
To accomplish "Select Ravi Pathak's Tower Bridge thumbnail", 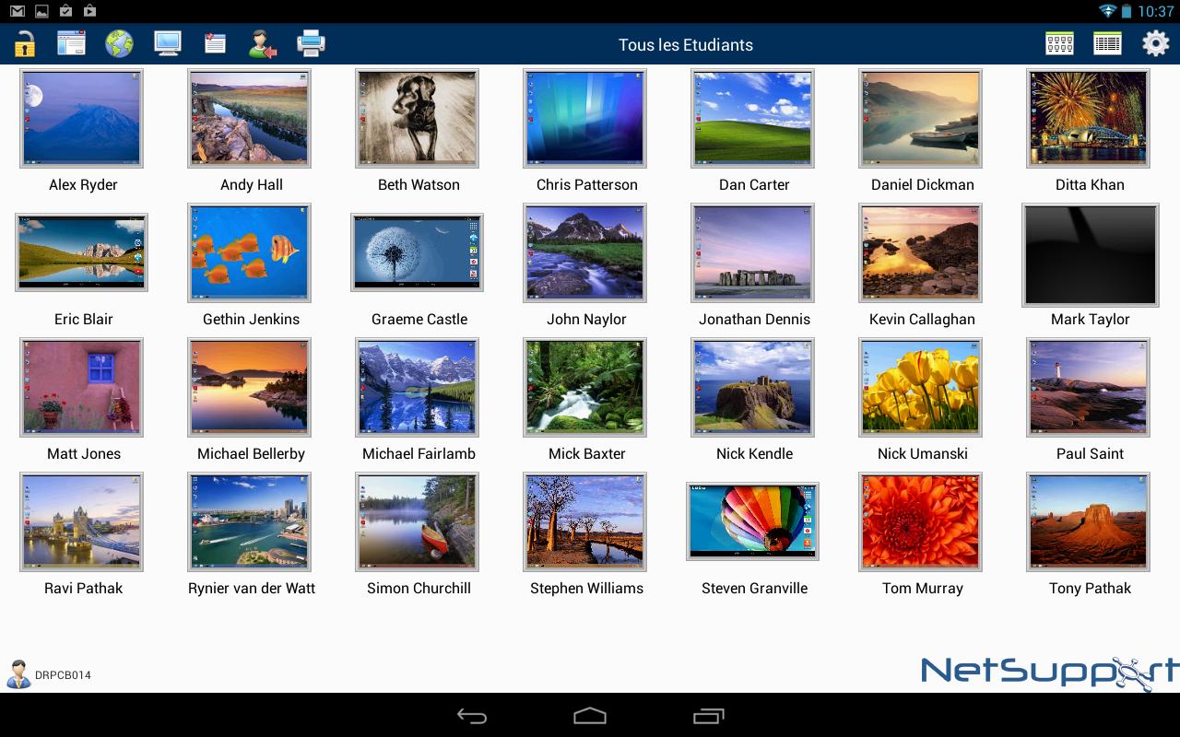I will pyautogui.click(x=82, y=521).
